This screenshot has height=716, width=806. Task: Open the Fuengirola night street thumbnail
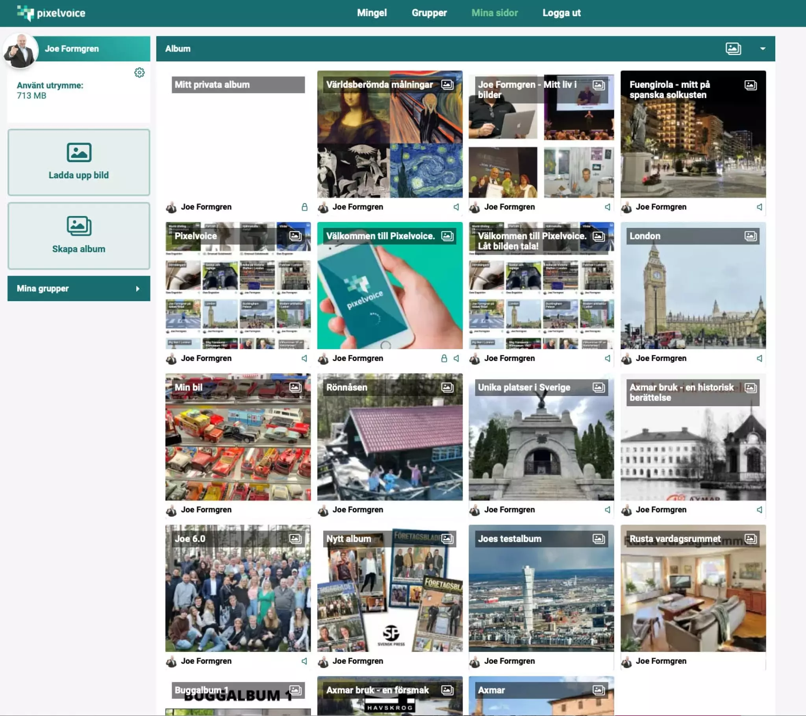tap(693, 134)
